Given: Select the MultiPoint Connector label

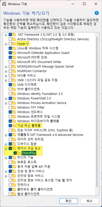Looking at the screenshot, I should 32,71.
